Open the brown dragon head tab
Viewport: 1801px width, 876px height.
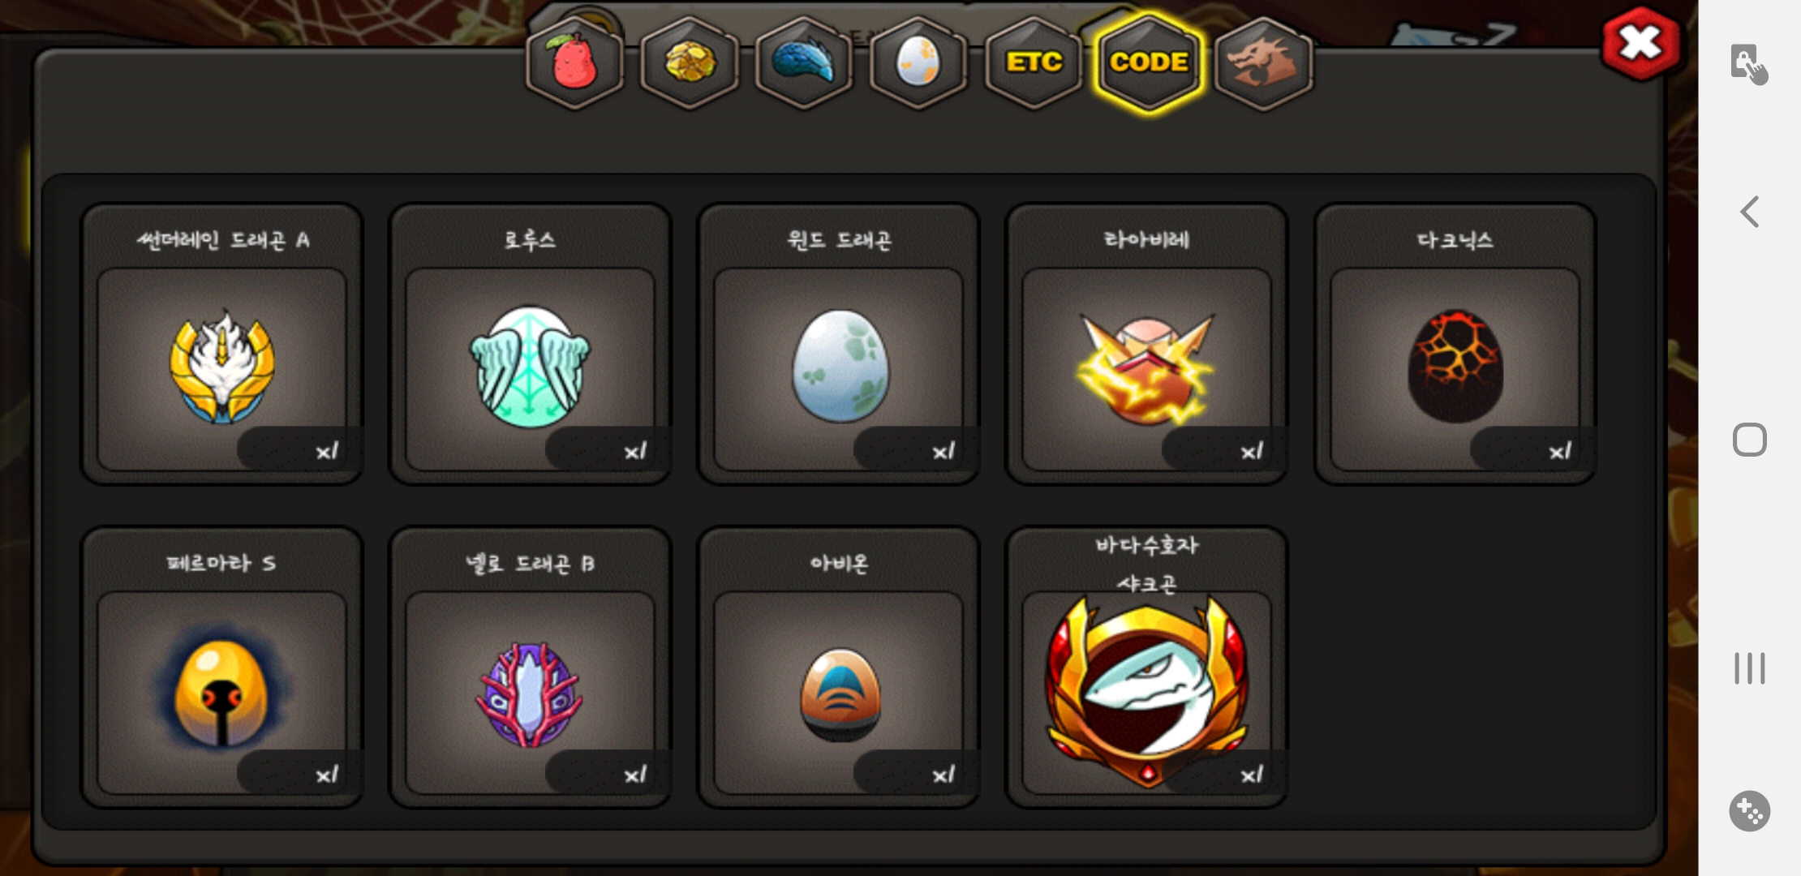click(x=1264, y=62)
